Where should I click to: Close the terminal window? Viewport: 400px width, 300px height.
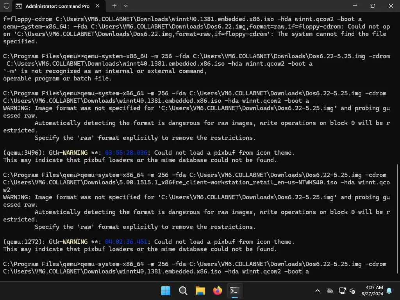click(391, 6)
